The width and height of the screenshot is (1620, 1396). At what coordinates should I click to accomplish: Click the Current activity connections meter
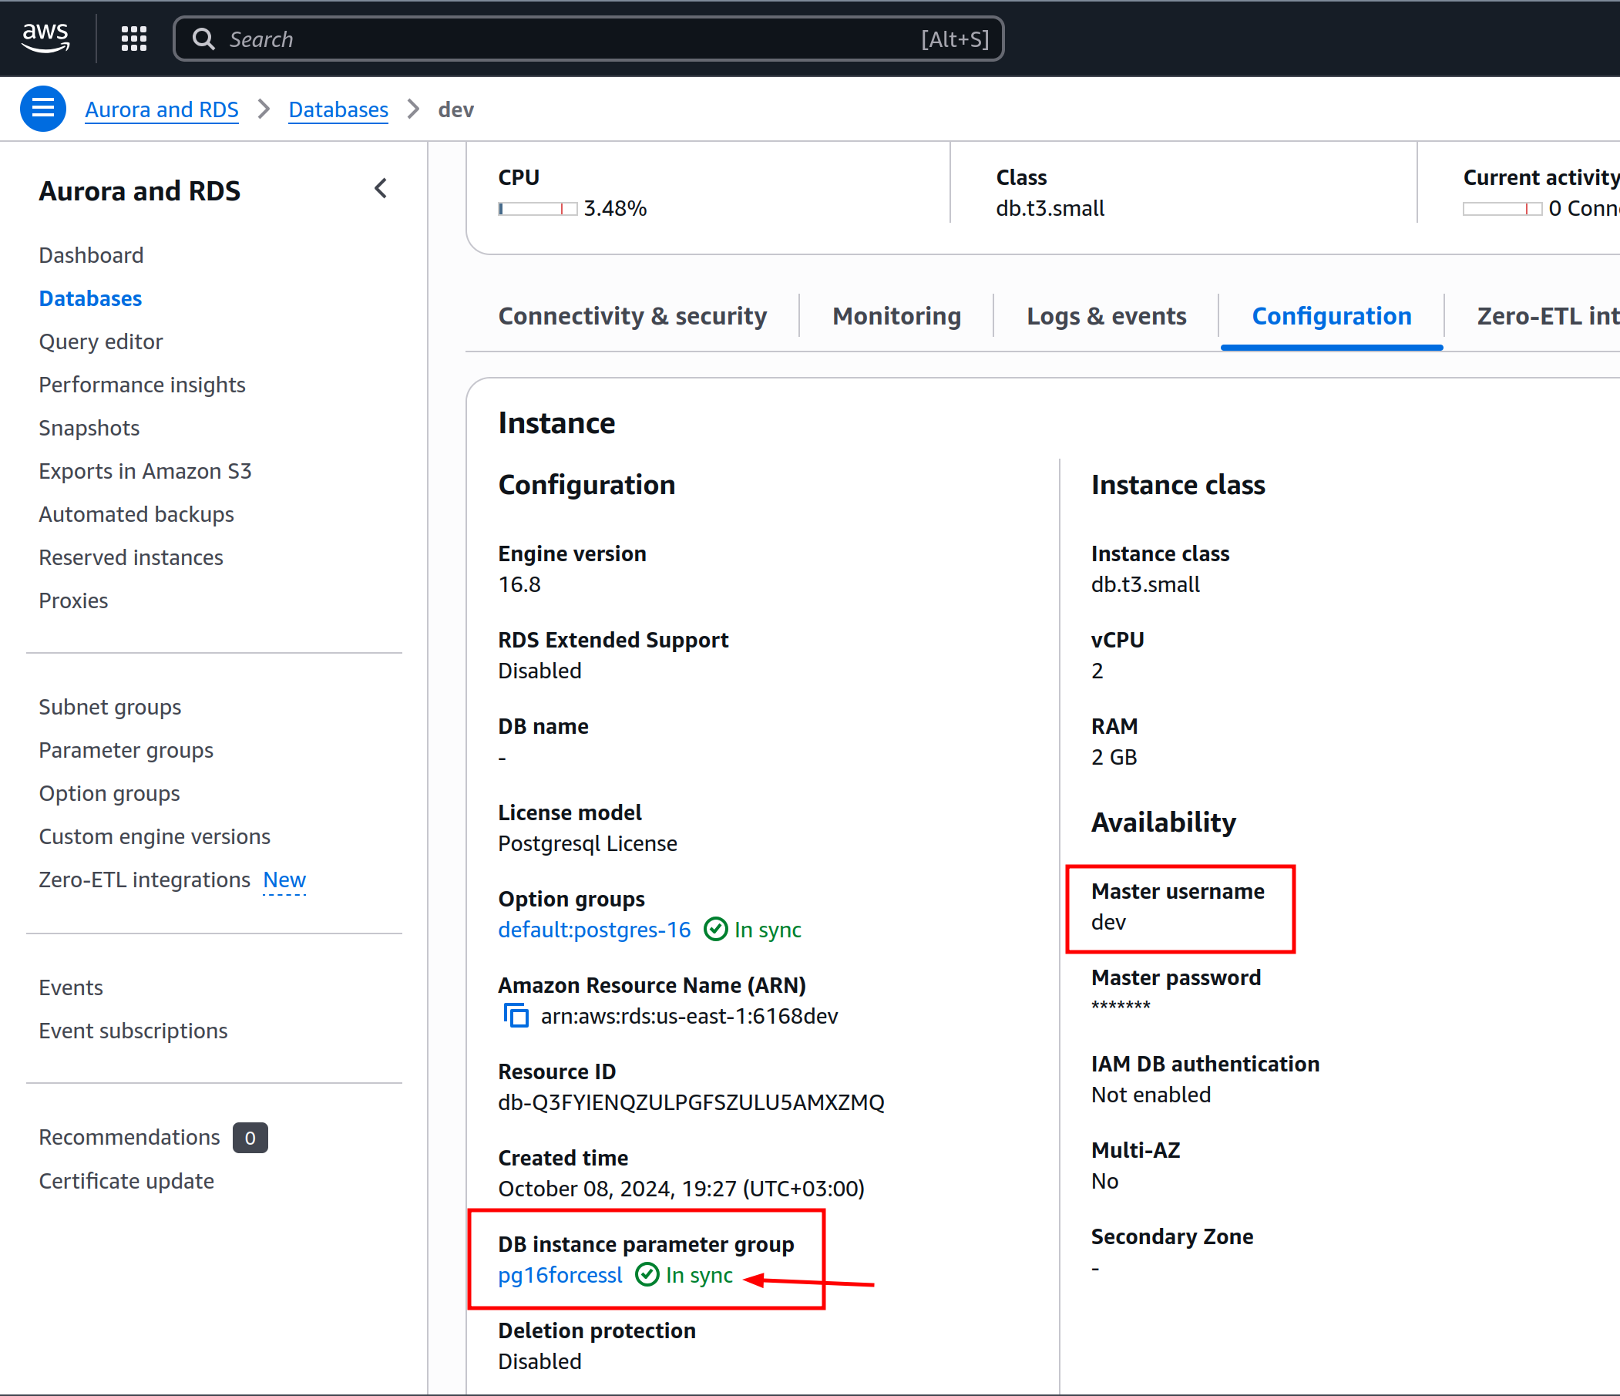(1502, 208)
